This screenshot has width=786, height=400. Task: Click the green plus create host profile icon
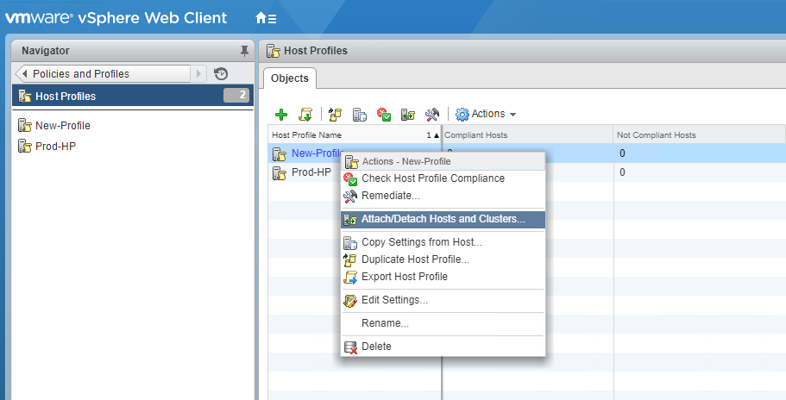(x=280, y=115)
